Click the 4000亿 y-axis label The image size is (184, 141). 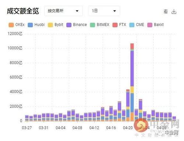click(x=16, y=92)
